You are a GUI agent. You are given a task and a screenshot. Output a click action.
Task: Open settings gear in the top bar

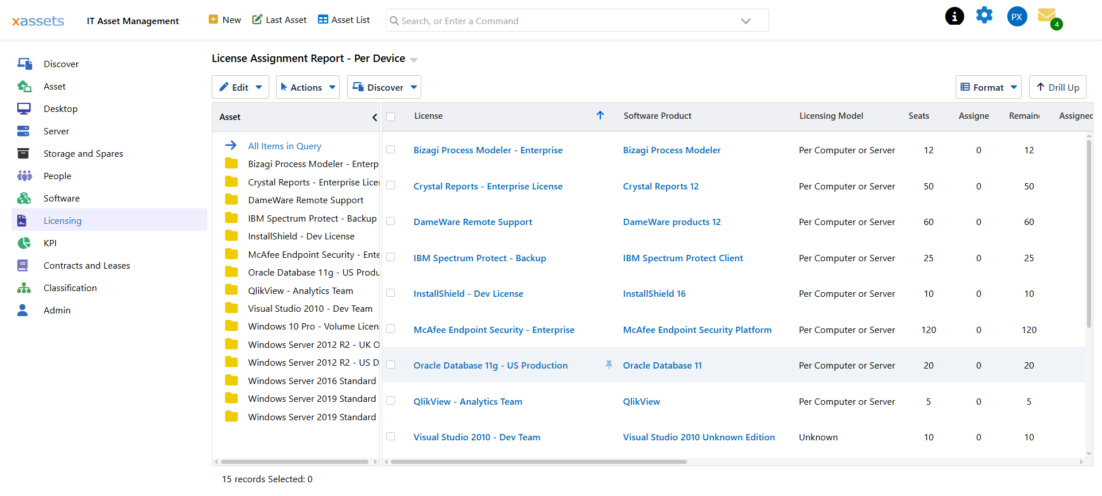click(x=984, y=15)
